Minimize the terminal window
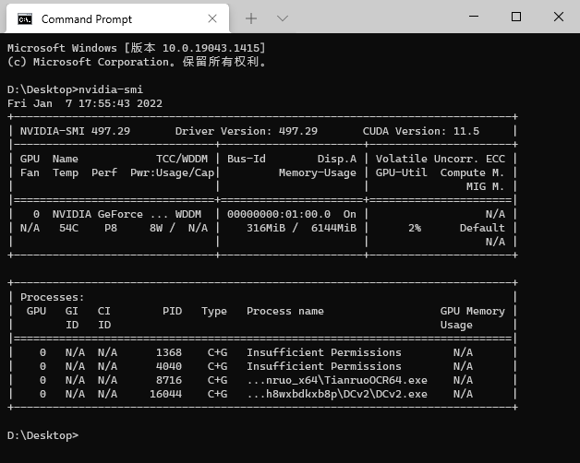 pyautogui.click(x=474, y=17)
